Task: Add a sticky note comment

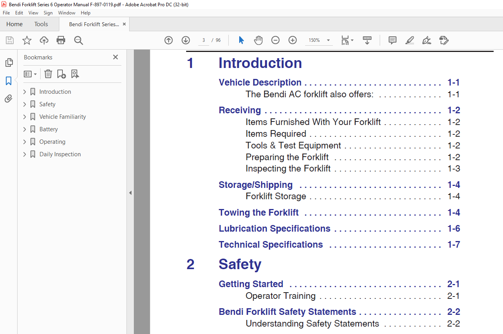Action: (393, 40)
